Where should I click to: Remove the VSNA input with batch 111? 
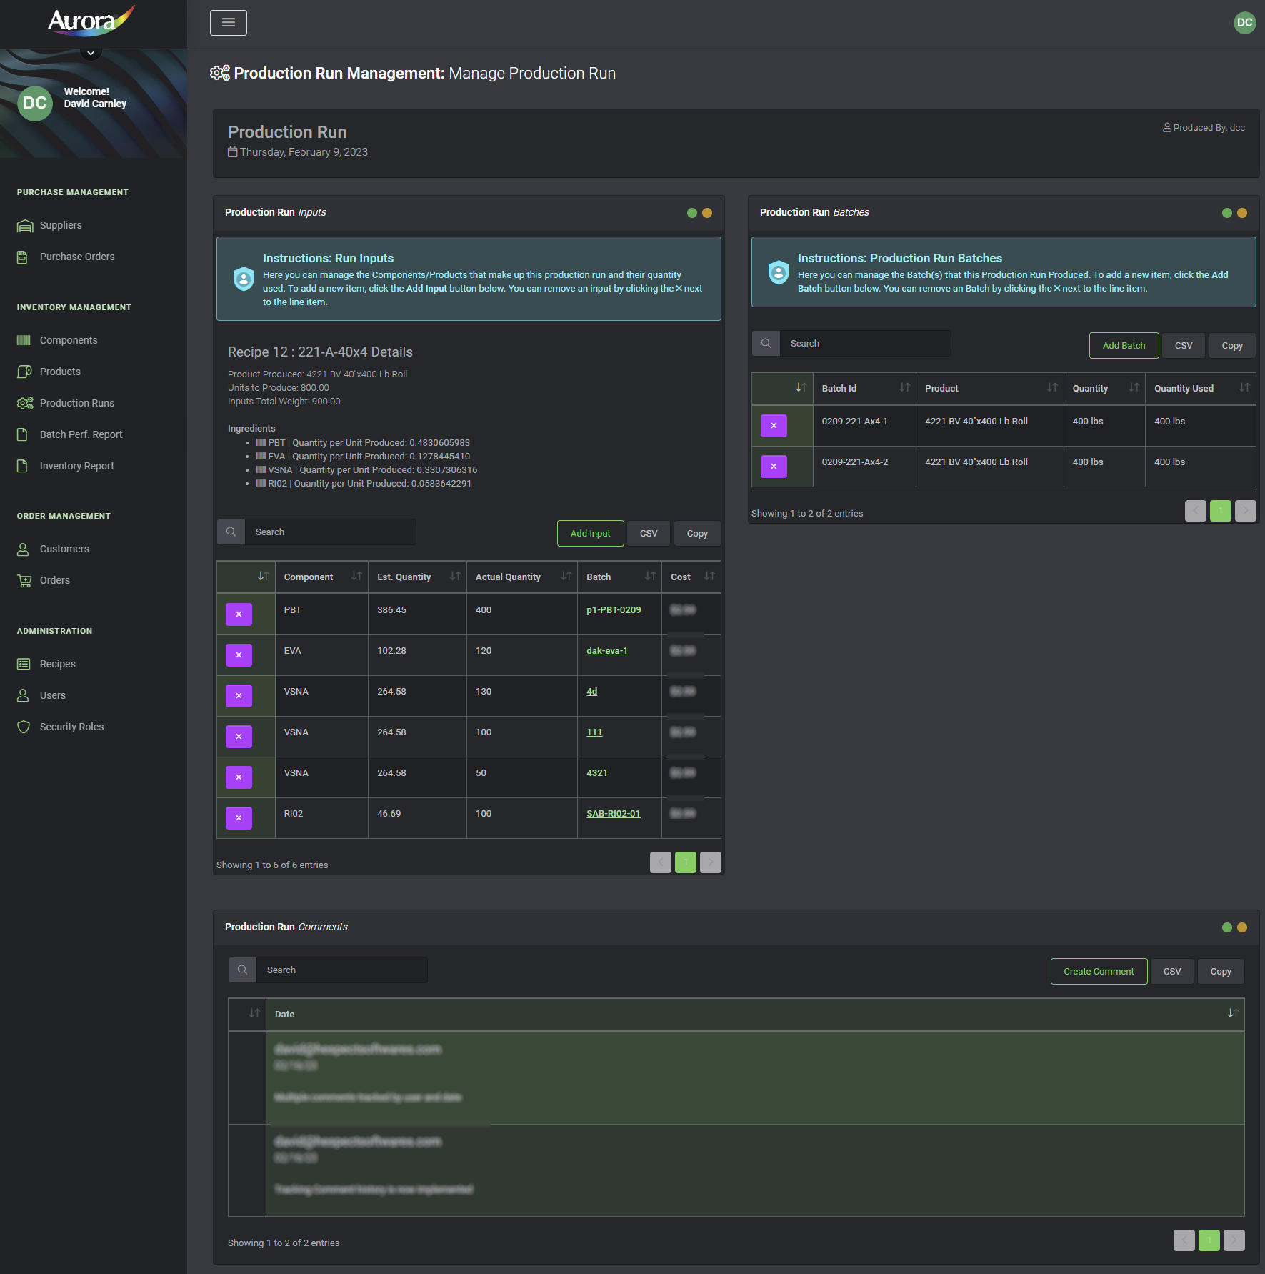point(239,737)
